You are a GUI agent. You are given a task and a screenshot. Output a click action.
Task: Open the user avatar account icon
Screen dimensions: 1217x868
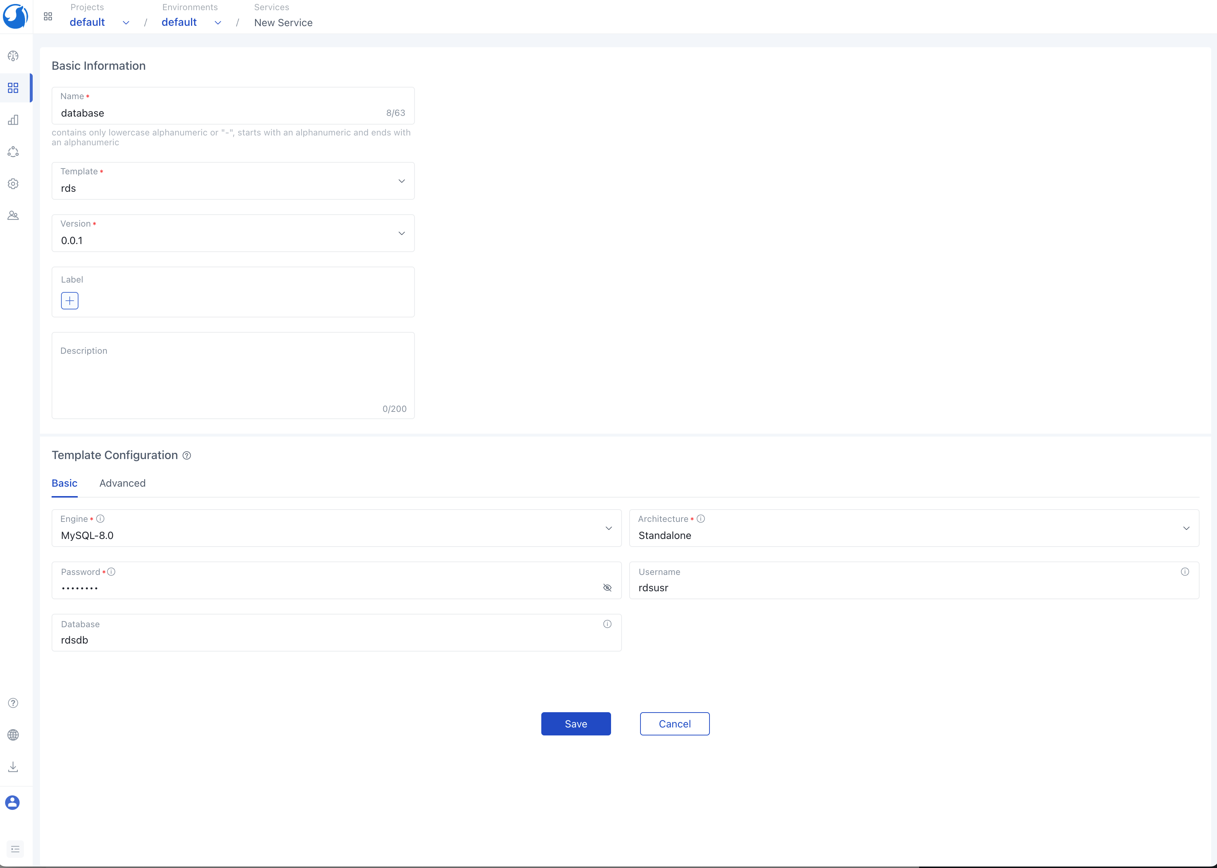tap(13, 802)
